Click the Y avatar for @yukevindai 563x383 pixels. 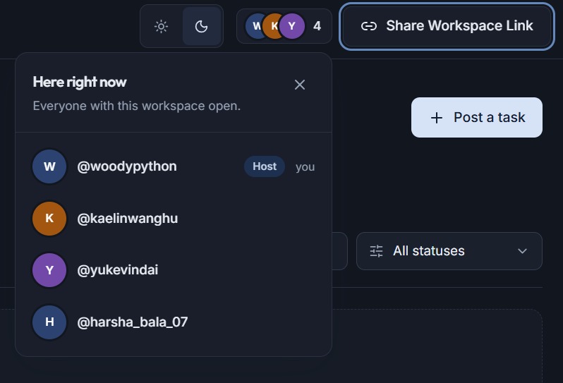click(x=49, y=270)
